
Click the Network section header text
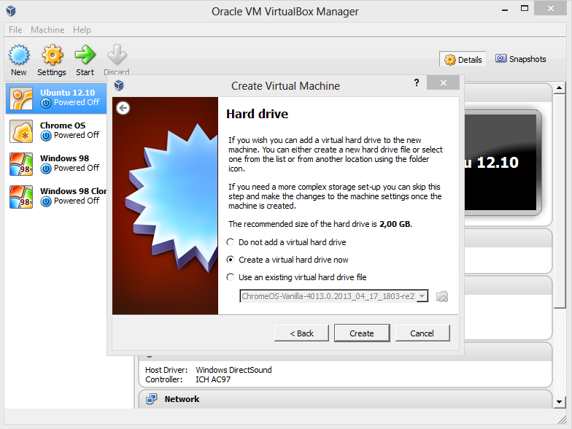coord(182,399)
